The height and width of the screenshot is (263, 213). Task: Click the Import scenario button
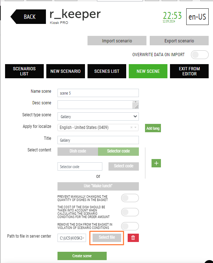coord(117,41)
